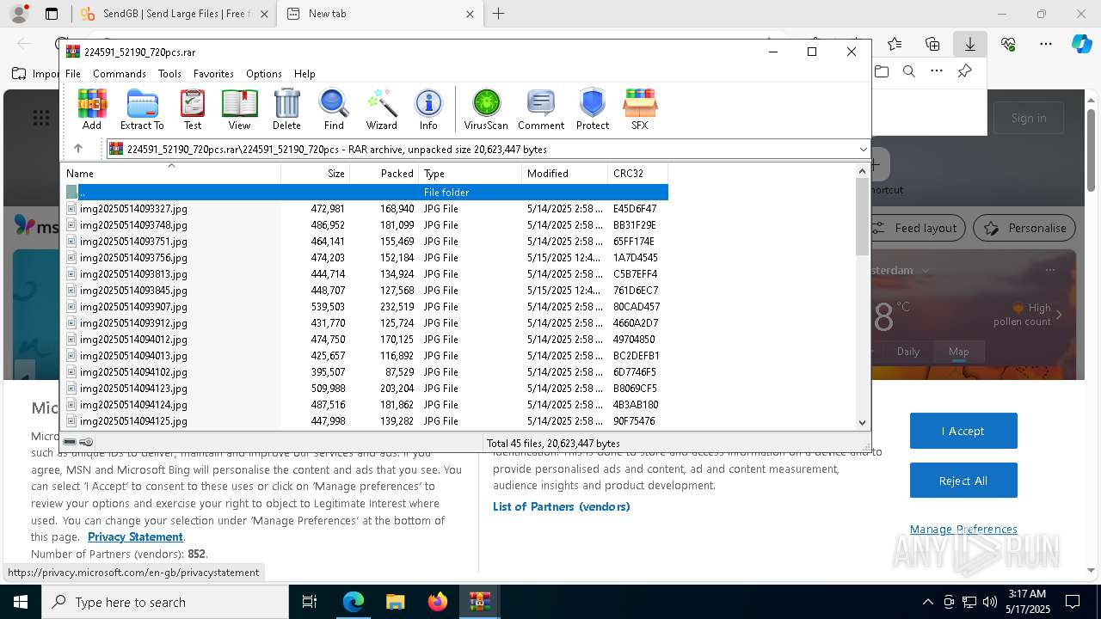1101x619 pixels.
Task: Open Edge Settings and more menu
Action: tap(1046, 44)
